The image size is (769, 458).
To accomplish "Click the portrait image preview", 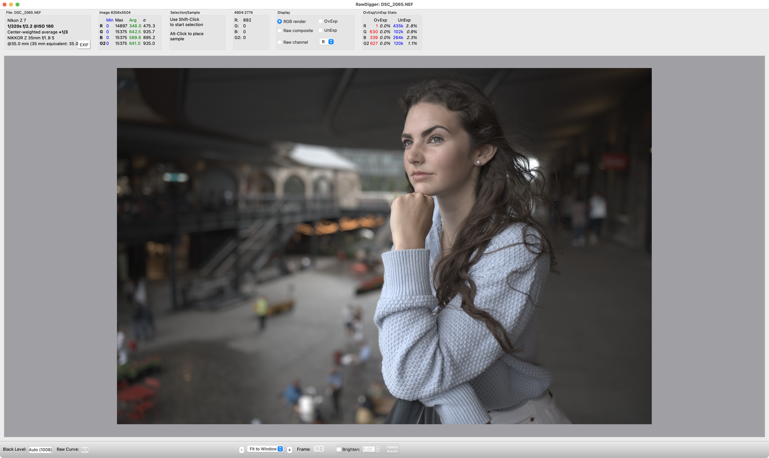I will point(384,246).
